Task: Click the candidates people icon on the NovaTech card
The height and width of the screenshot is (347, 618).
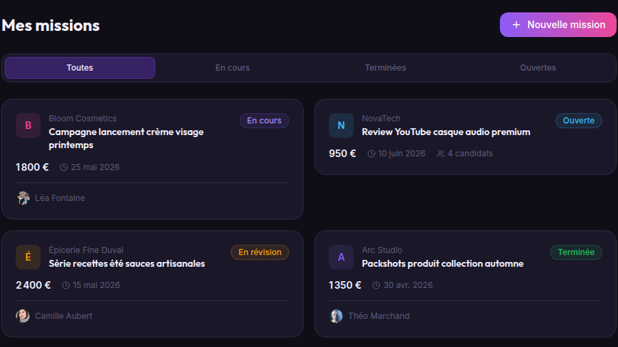Action: pos(441,154)
